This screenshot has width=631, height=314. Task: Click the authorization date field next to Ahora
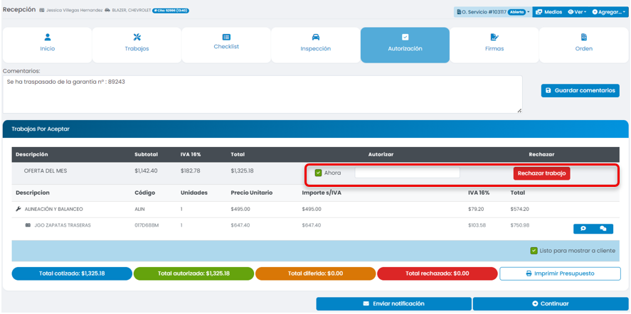[407, 173]
